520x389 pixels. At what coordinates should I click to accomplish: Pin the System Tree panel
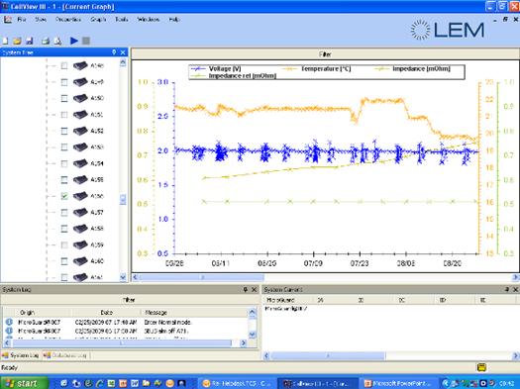pos(114,52)
